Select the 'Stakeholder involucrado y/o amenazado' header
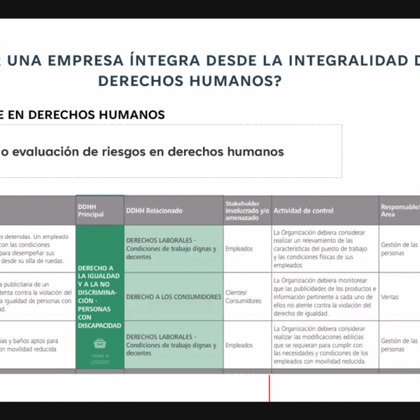This screenshot has width=420, height=420. [x=246, y=211]
